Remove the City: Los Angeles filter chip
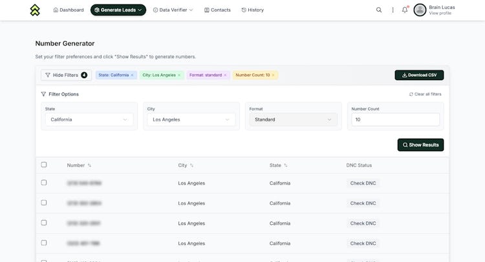485x262 pixels. 179,75
